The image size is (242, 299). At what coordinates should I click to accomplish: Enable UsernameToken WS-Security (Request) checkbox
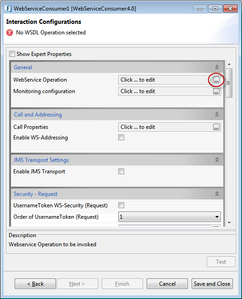click(121, 205)
